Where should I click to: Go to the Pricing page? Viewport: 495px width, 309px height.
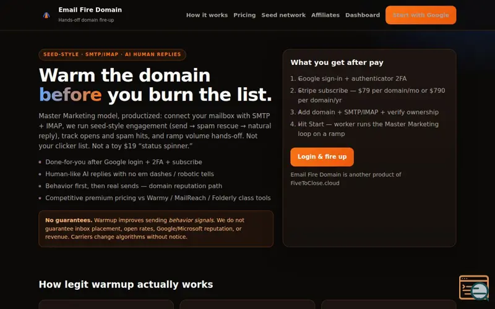click(244, 15)
